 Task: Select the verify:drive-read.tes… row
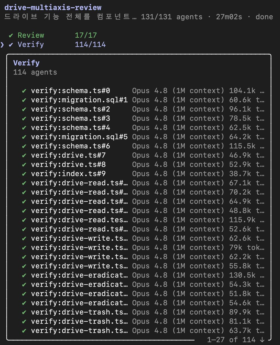143,220
